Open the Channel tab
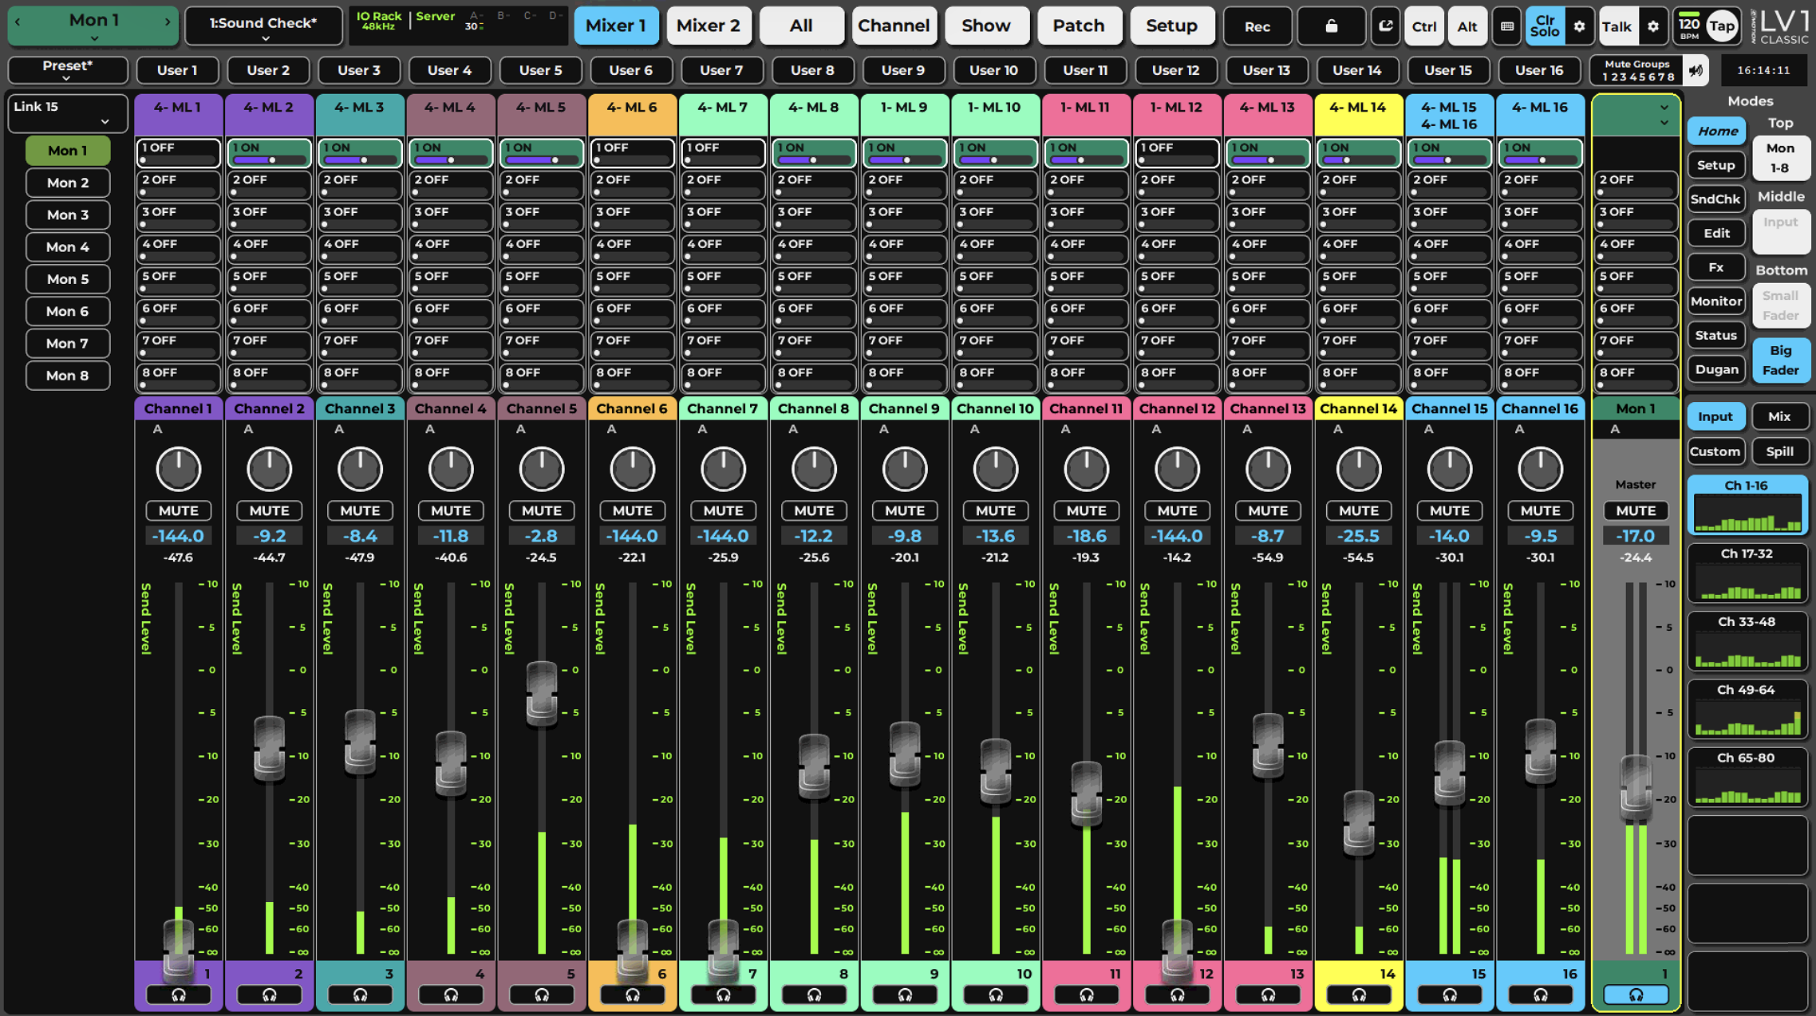Viewport: 1816px width, 1016px height. 894,26
